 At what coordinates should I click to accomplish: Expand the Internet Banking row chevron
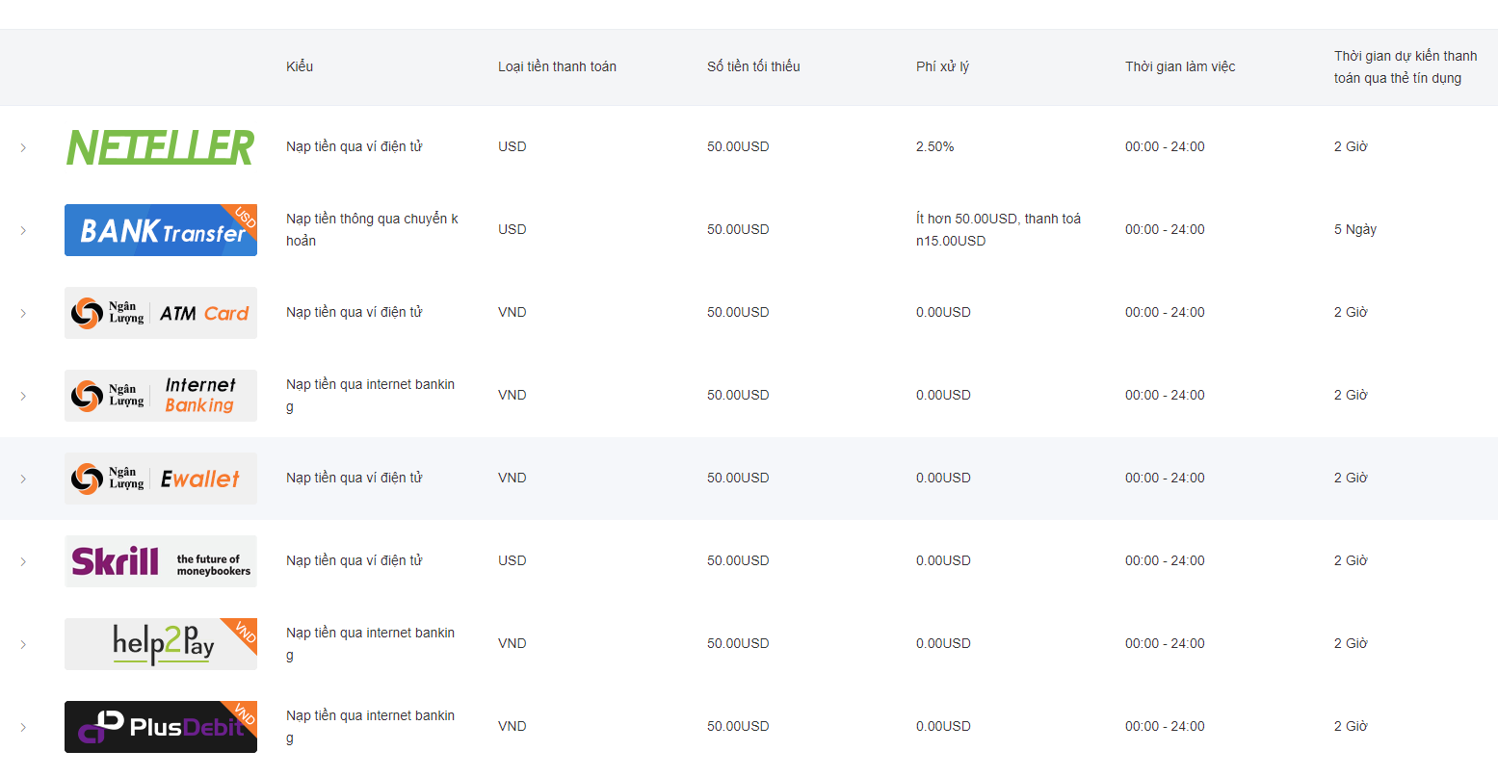click(x=23, y=396)
